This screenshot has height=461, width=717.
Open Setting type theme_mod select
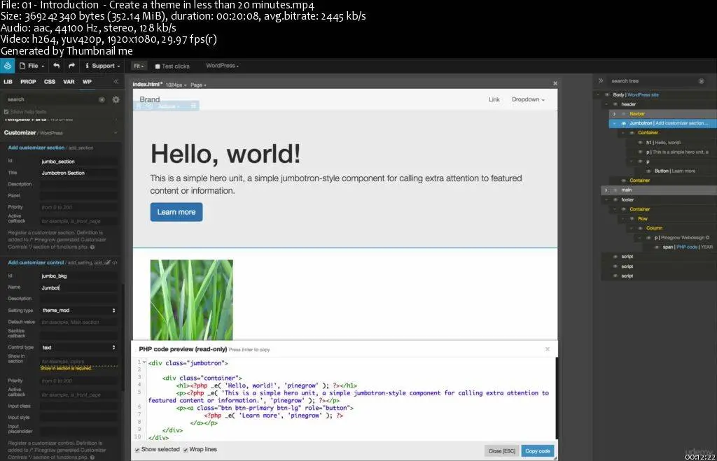click(x=78, y=310)
